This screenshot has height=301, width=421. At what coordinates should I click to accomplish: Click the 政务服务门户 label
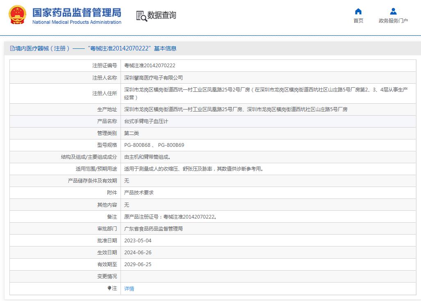pyautogui.click(x=393, y=21)
